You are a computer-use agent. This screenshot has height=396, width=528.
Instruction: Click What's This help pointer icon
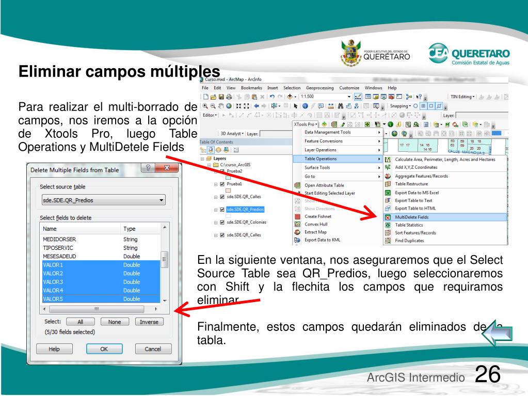pos(419,97)
